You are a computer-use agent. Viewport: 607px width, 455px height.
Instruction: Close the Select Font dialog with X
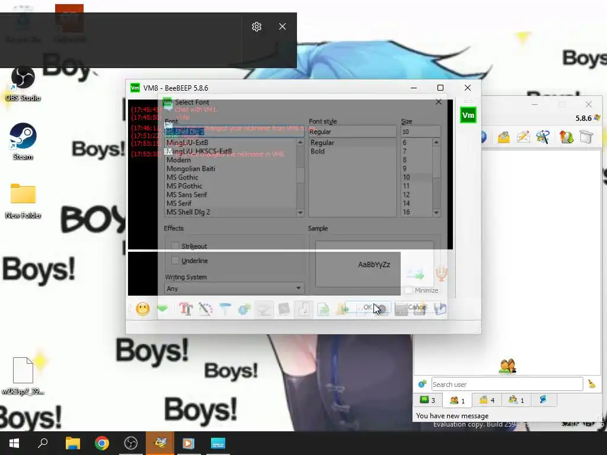(x=438, y=102)
